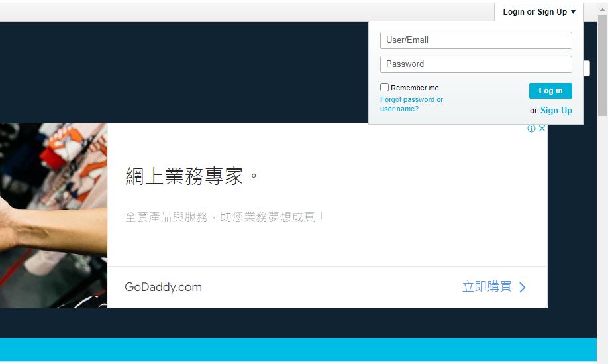This screenshot has width=608, height=364.
Task: Click the vertical scrollbar thumb
Action: click(x=602, y=65)
